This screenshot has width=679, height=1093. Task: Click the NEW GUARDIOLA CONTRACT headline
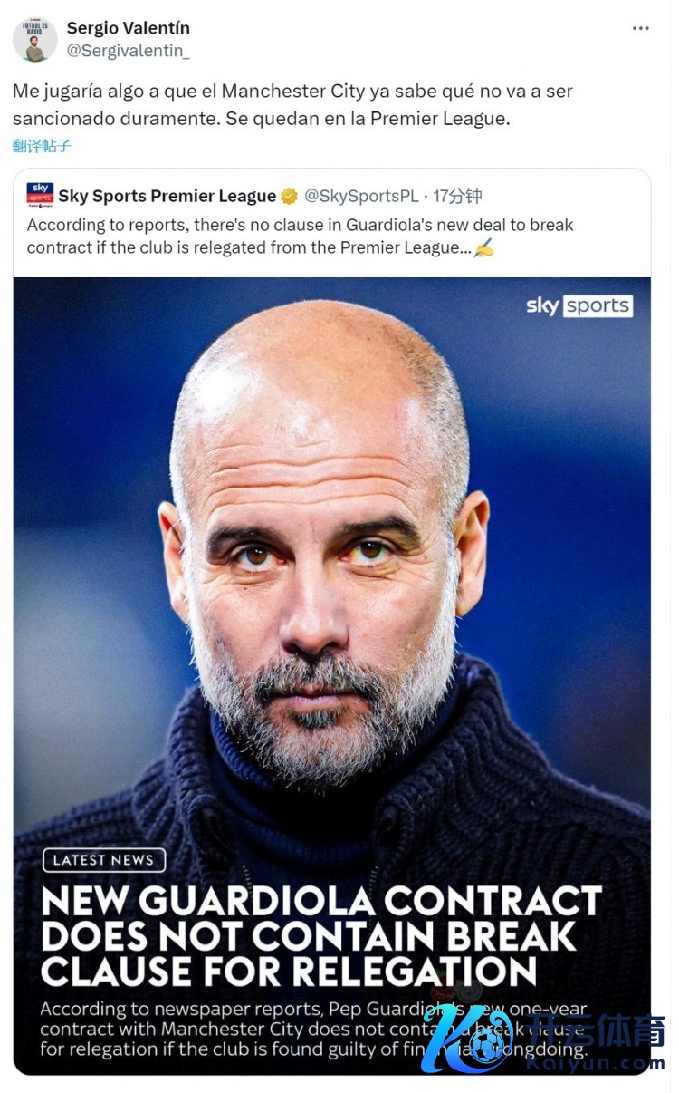pos(321,936)
